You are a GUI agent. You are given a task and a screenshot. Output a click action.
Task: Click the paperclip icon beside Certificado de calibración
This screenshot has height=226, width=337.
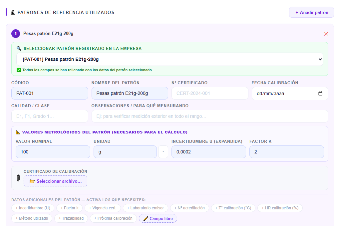click(x=18, y=178)
